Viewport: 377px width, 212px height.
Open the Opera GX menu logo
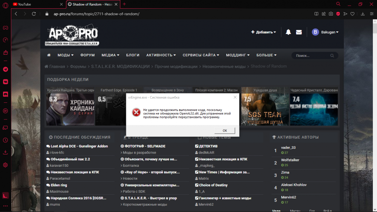pyautogui.click(x=5, y=5)
